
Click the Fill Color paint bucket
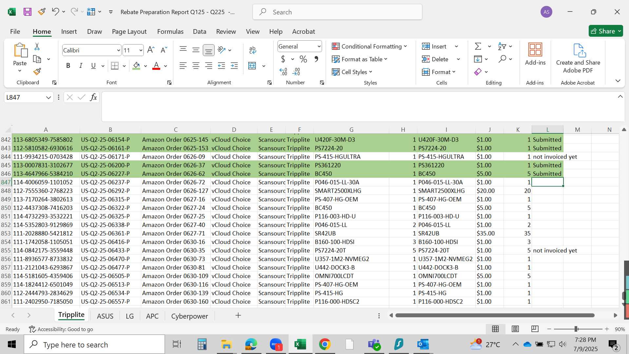point(137,66)
